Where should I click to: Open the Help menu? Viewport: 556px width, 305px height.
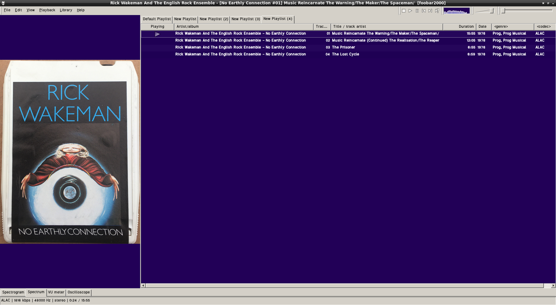tap(81, 10)
